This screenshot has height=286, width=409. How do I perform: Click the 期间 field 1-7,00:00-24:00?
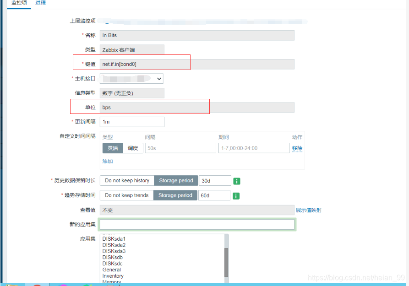254,148
